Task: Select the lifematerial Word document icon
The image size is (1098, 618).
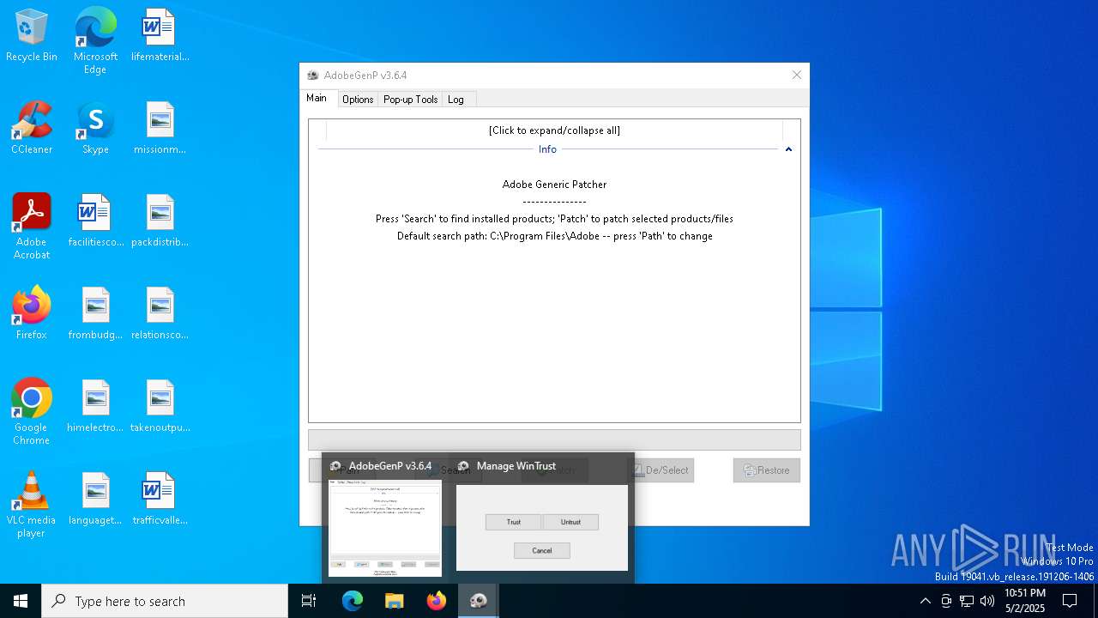Action: [x=160, y=36]
